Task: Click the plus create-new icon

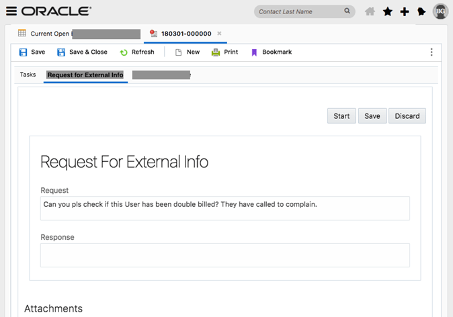Action: (405, 11)
